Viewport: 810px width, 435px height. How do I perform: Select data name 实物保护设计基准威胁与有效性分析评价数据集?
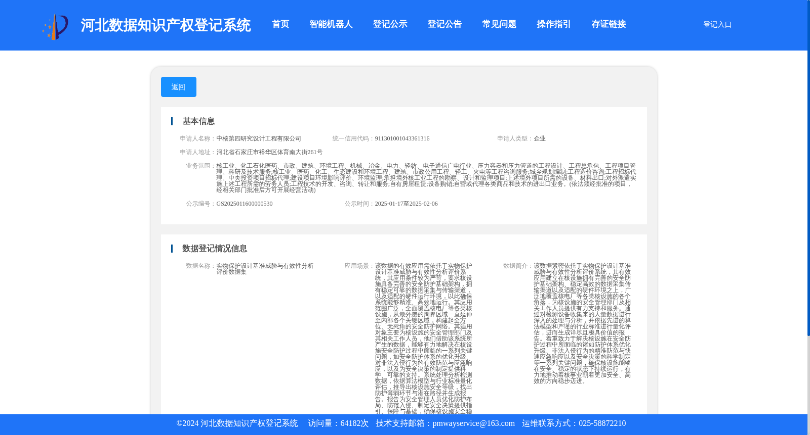click(x=265, y=269)
